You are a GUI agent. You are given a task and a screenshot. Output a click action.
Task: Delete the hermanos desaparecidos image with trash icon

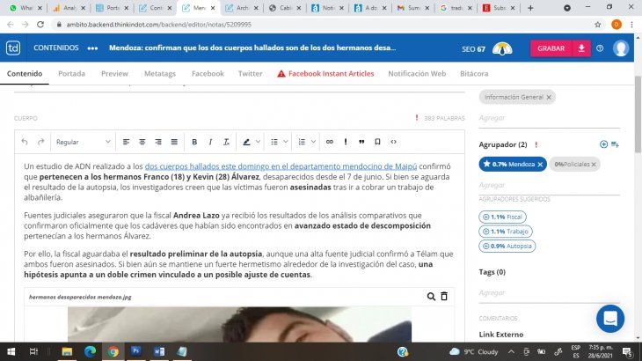pos(444,297)
